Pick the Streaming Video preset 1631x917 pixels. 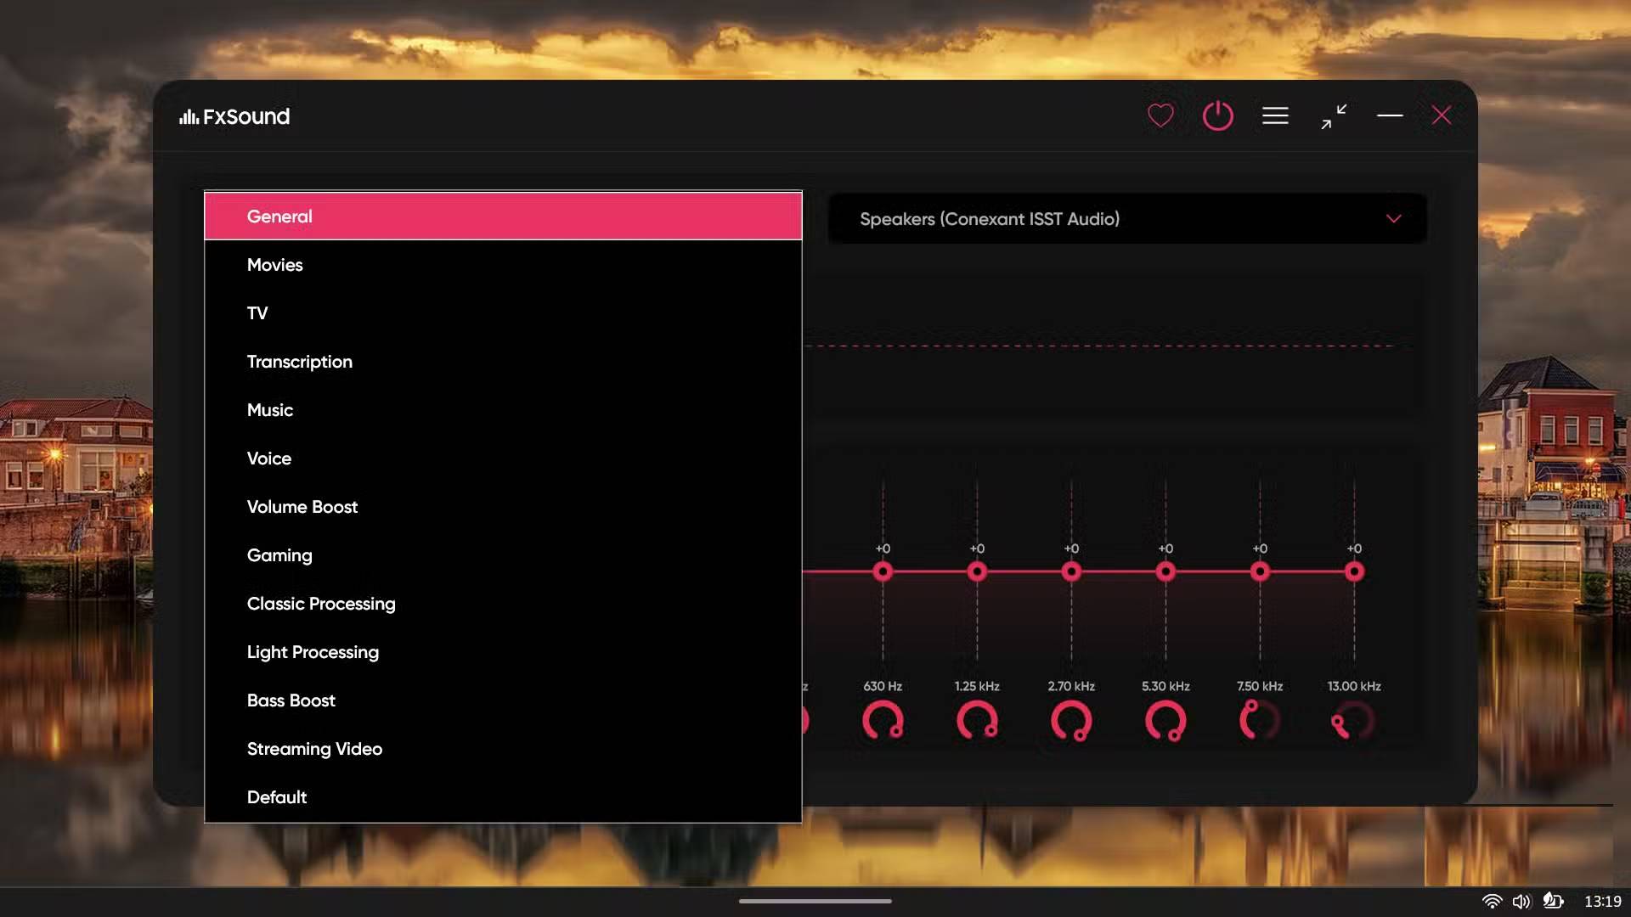point(314,749)
